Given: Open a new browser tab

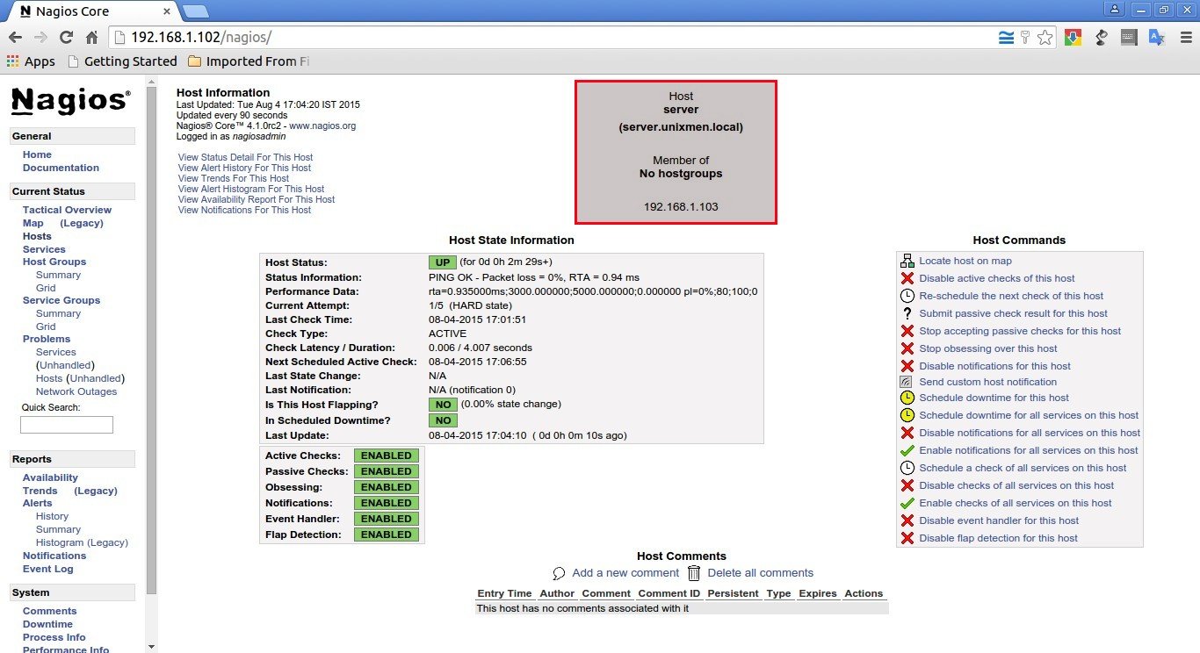Looking at the screenshot, I should click(196, 11).
